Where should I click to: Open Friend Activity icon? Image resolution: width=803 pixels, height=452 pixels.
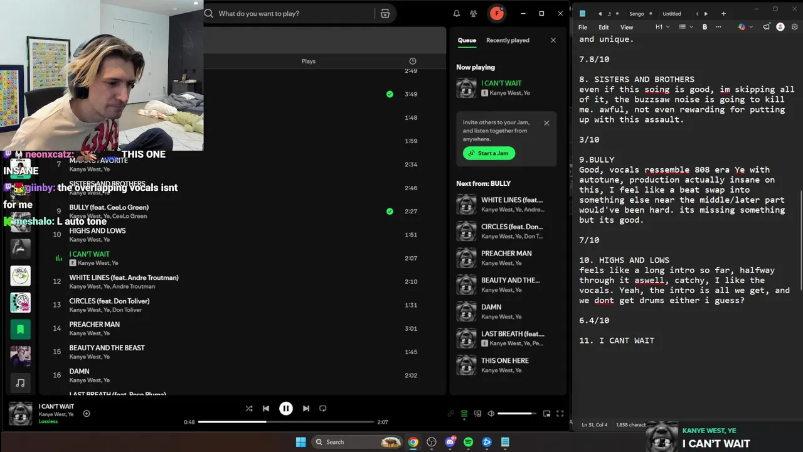pyautogui.click(x=474, y=13)
